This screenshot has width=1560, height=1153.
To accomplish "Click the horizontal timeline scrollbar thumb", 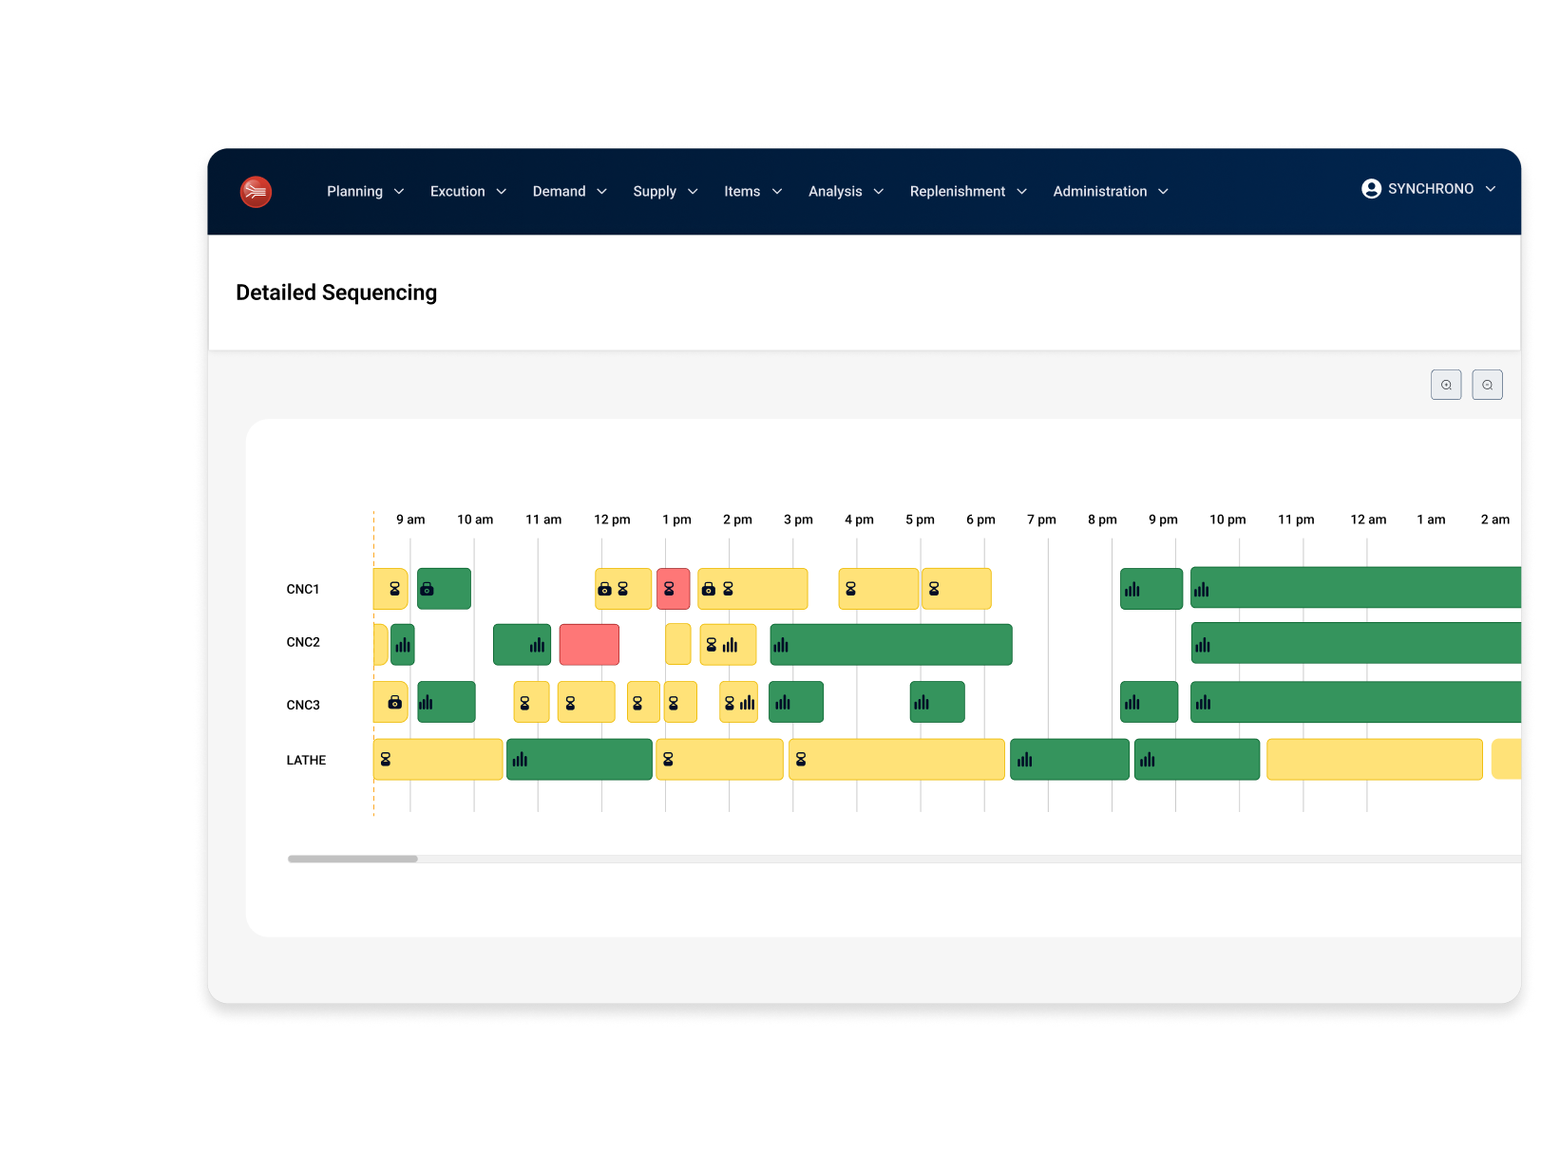I will click(352, 859).
